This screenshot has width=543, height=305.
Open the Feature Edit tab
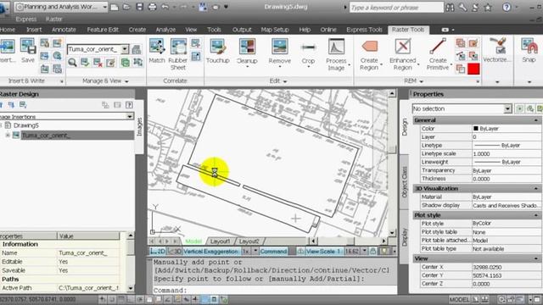[x=103, y=30]
